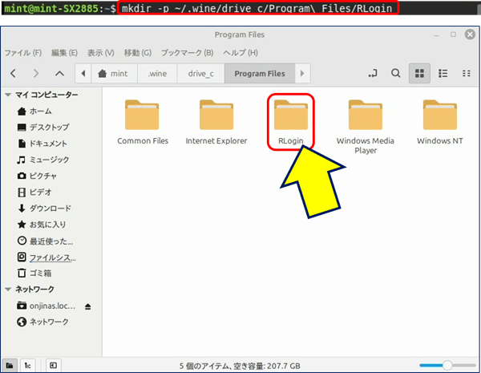This screenshot has height=373, width=481.
Task: Eject the onjinas.loc... mount
Action: pos(87,306)
